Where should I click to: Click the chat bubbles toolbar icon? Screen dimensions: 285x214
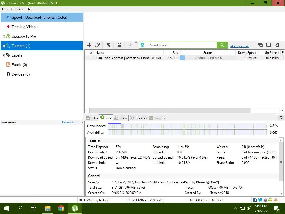tap(260, 45)
